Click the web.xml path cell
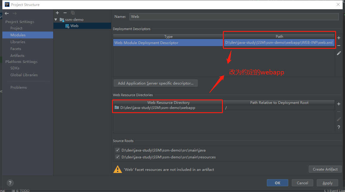Screen dimensions: 345x192 coord(279,43)
